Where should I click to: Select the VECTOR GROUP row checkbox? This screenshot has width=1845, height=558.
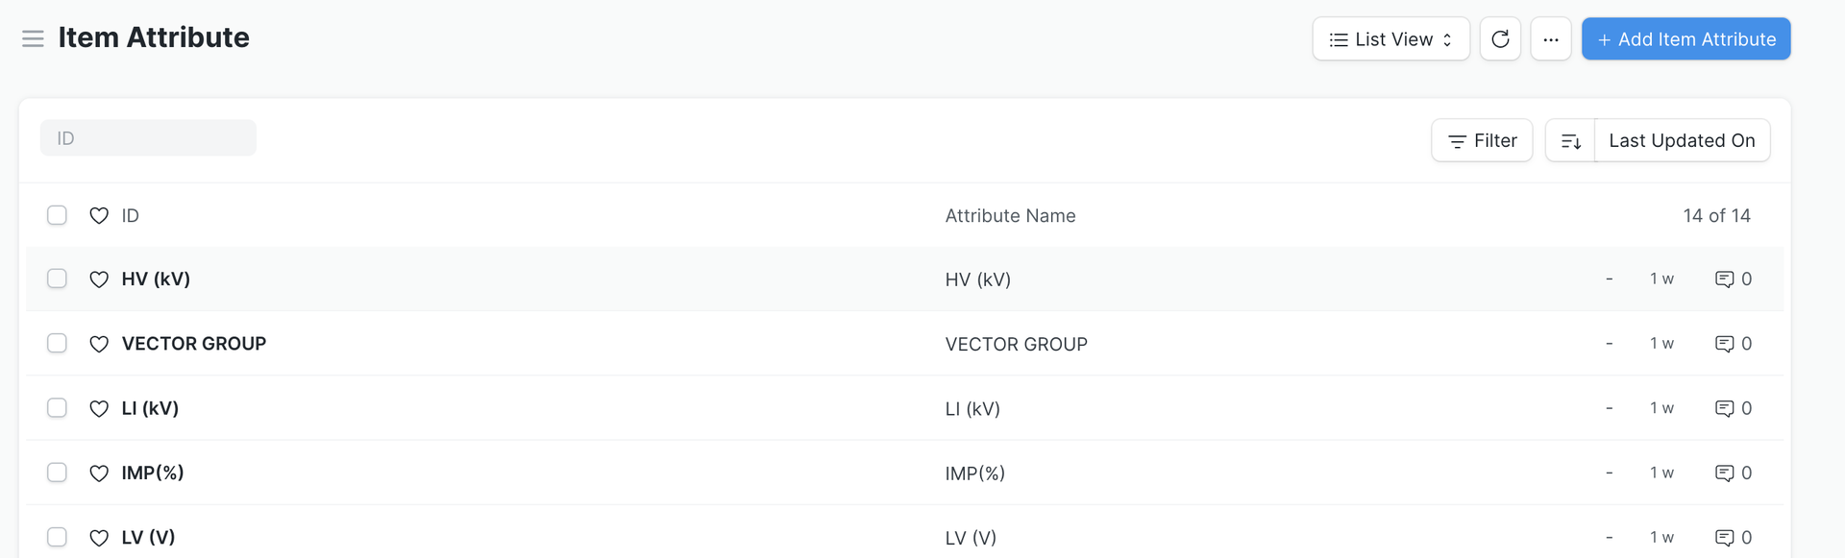(x=58, y=343)
